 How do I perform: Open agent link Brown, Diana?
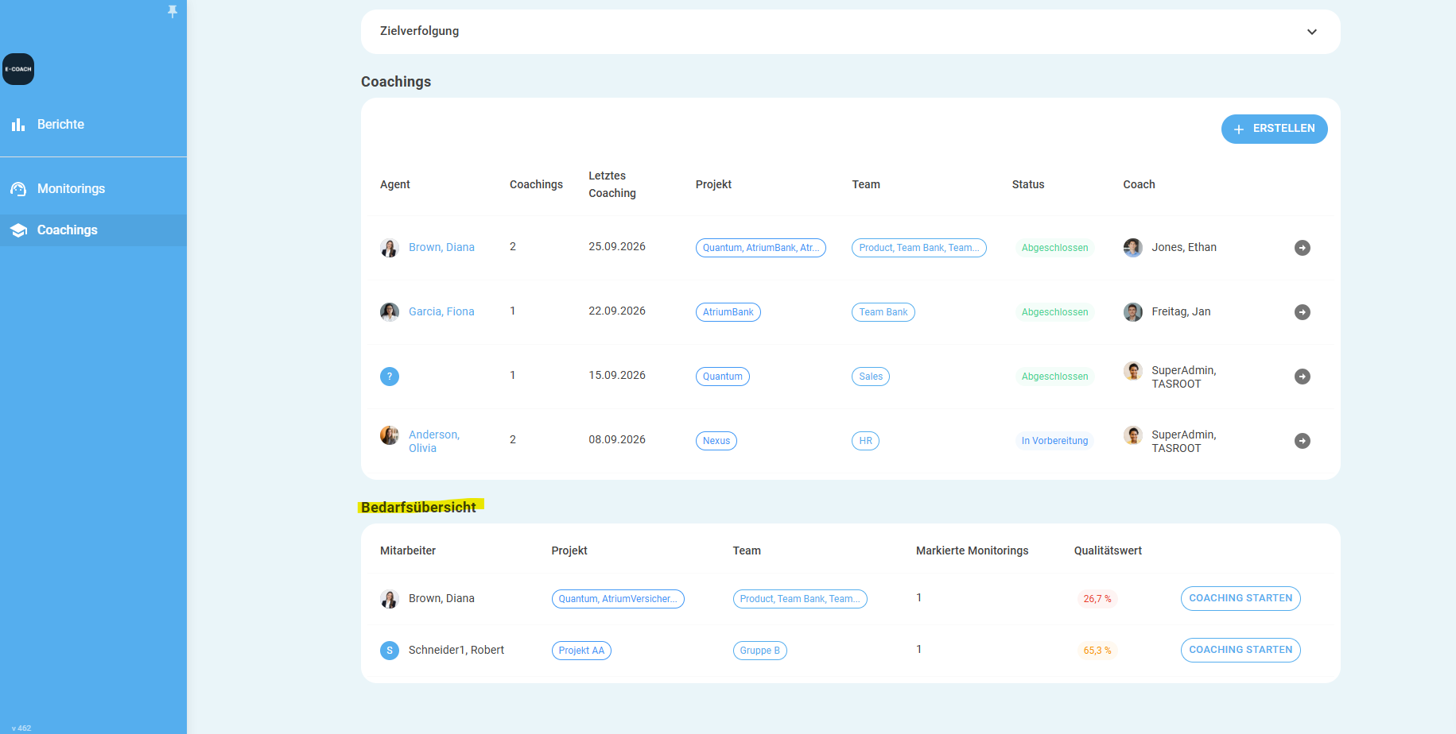[441, 247]
